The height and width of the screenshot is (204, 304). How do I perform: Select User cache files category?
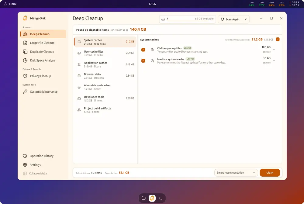[x=105, y=53]
